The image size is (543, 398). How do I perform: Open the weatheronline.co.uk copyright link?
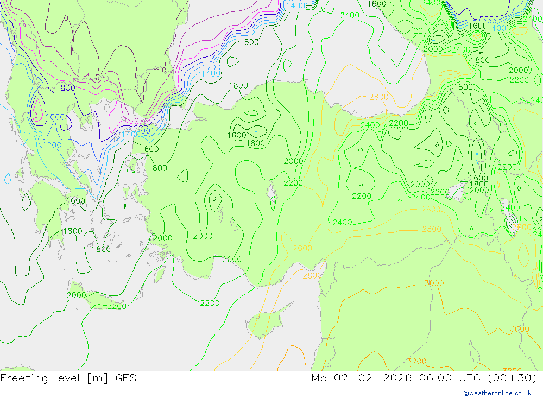coord(497,393)
